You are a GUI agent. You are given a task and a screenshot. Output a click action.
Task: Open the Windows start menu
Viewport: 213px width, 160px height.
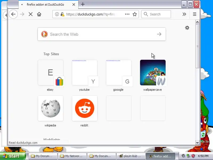point(13,156)
